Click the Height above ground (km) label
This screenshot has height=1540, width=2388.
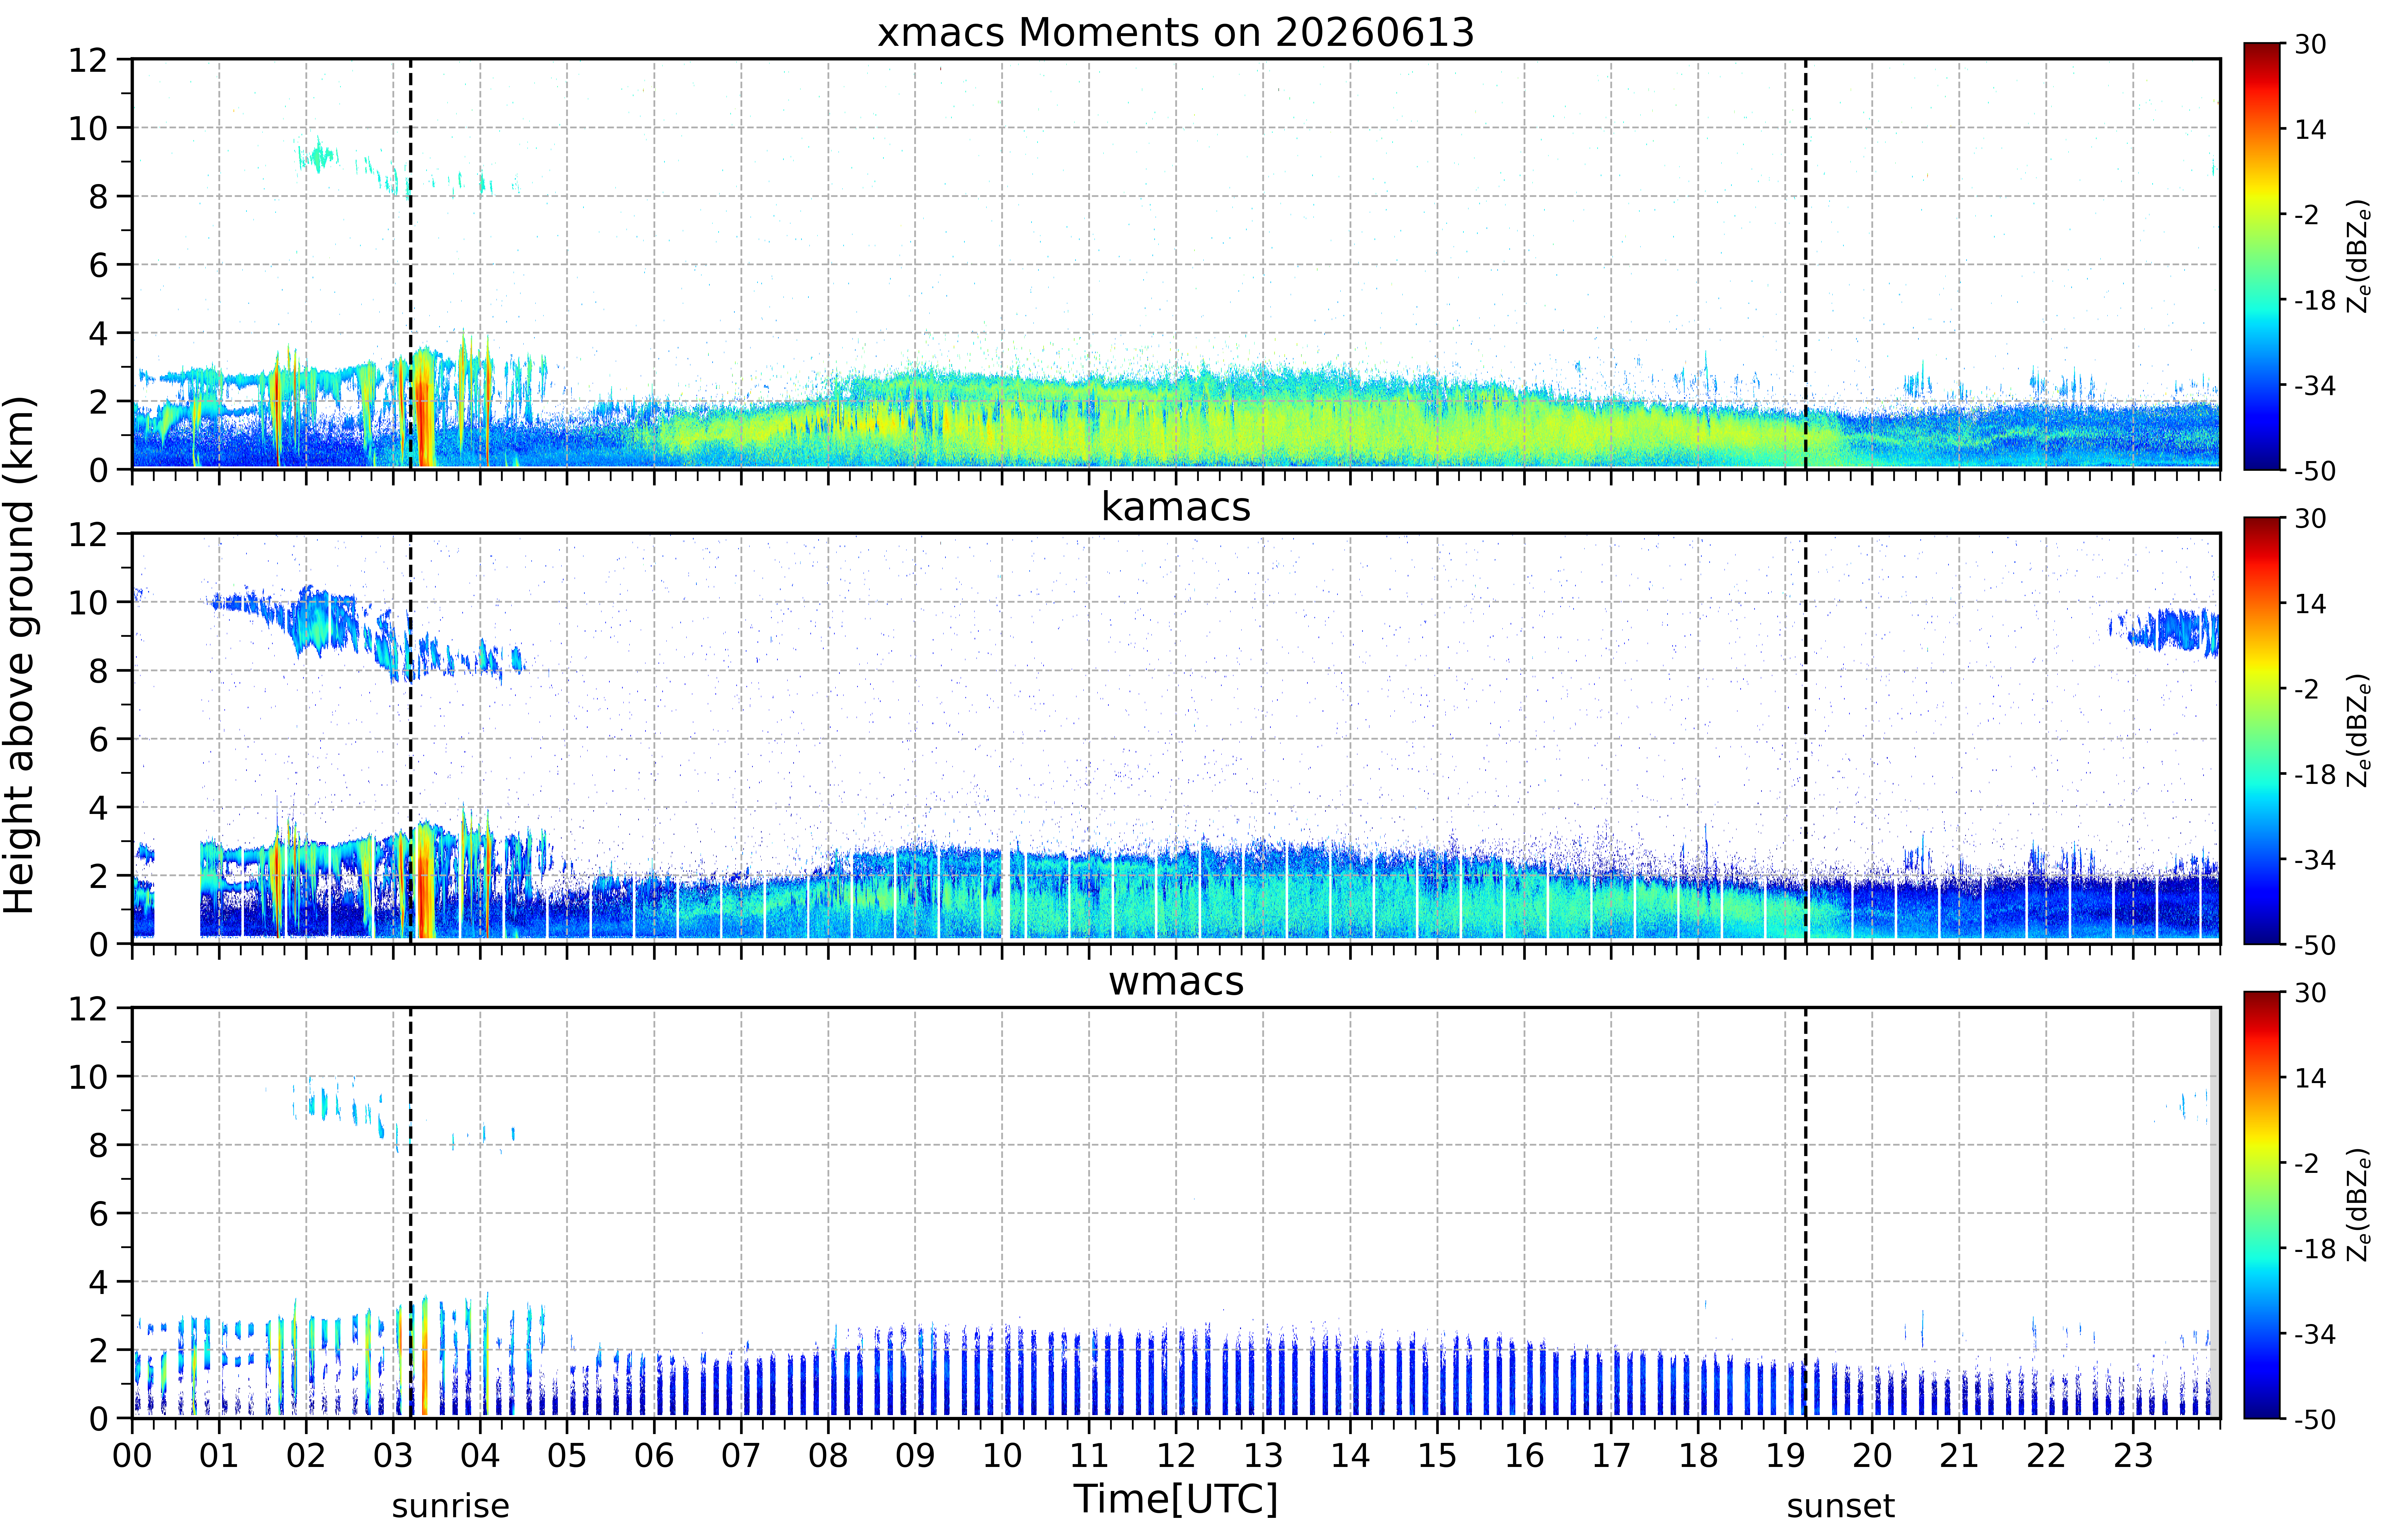20,655
